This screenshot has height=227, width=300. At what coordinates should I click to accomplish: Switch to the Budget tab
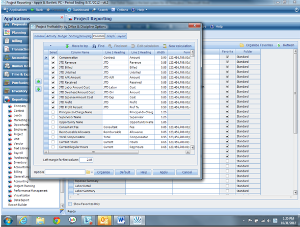pos(63,36)
